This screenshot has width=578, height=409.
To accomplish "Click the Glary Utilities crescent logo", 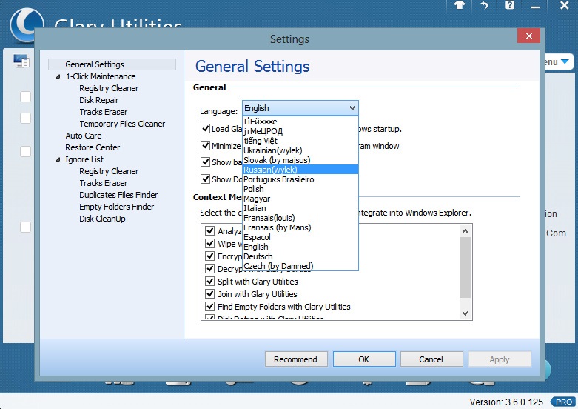I will [25, 22].
